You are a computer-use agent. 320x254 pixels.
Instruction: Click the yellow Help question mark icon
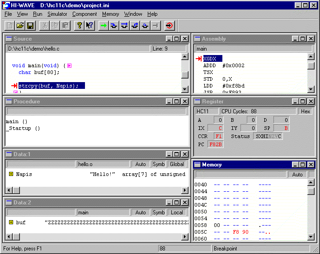point(79,25)
